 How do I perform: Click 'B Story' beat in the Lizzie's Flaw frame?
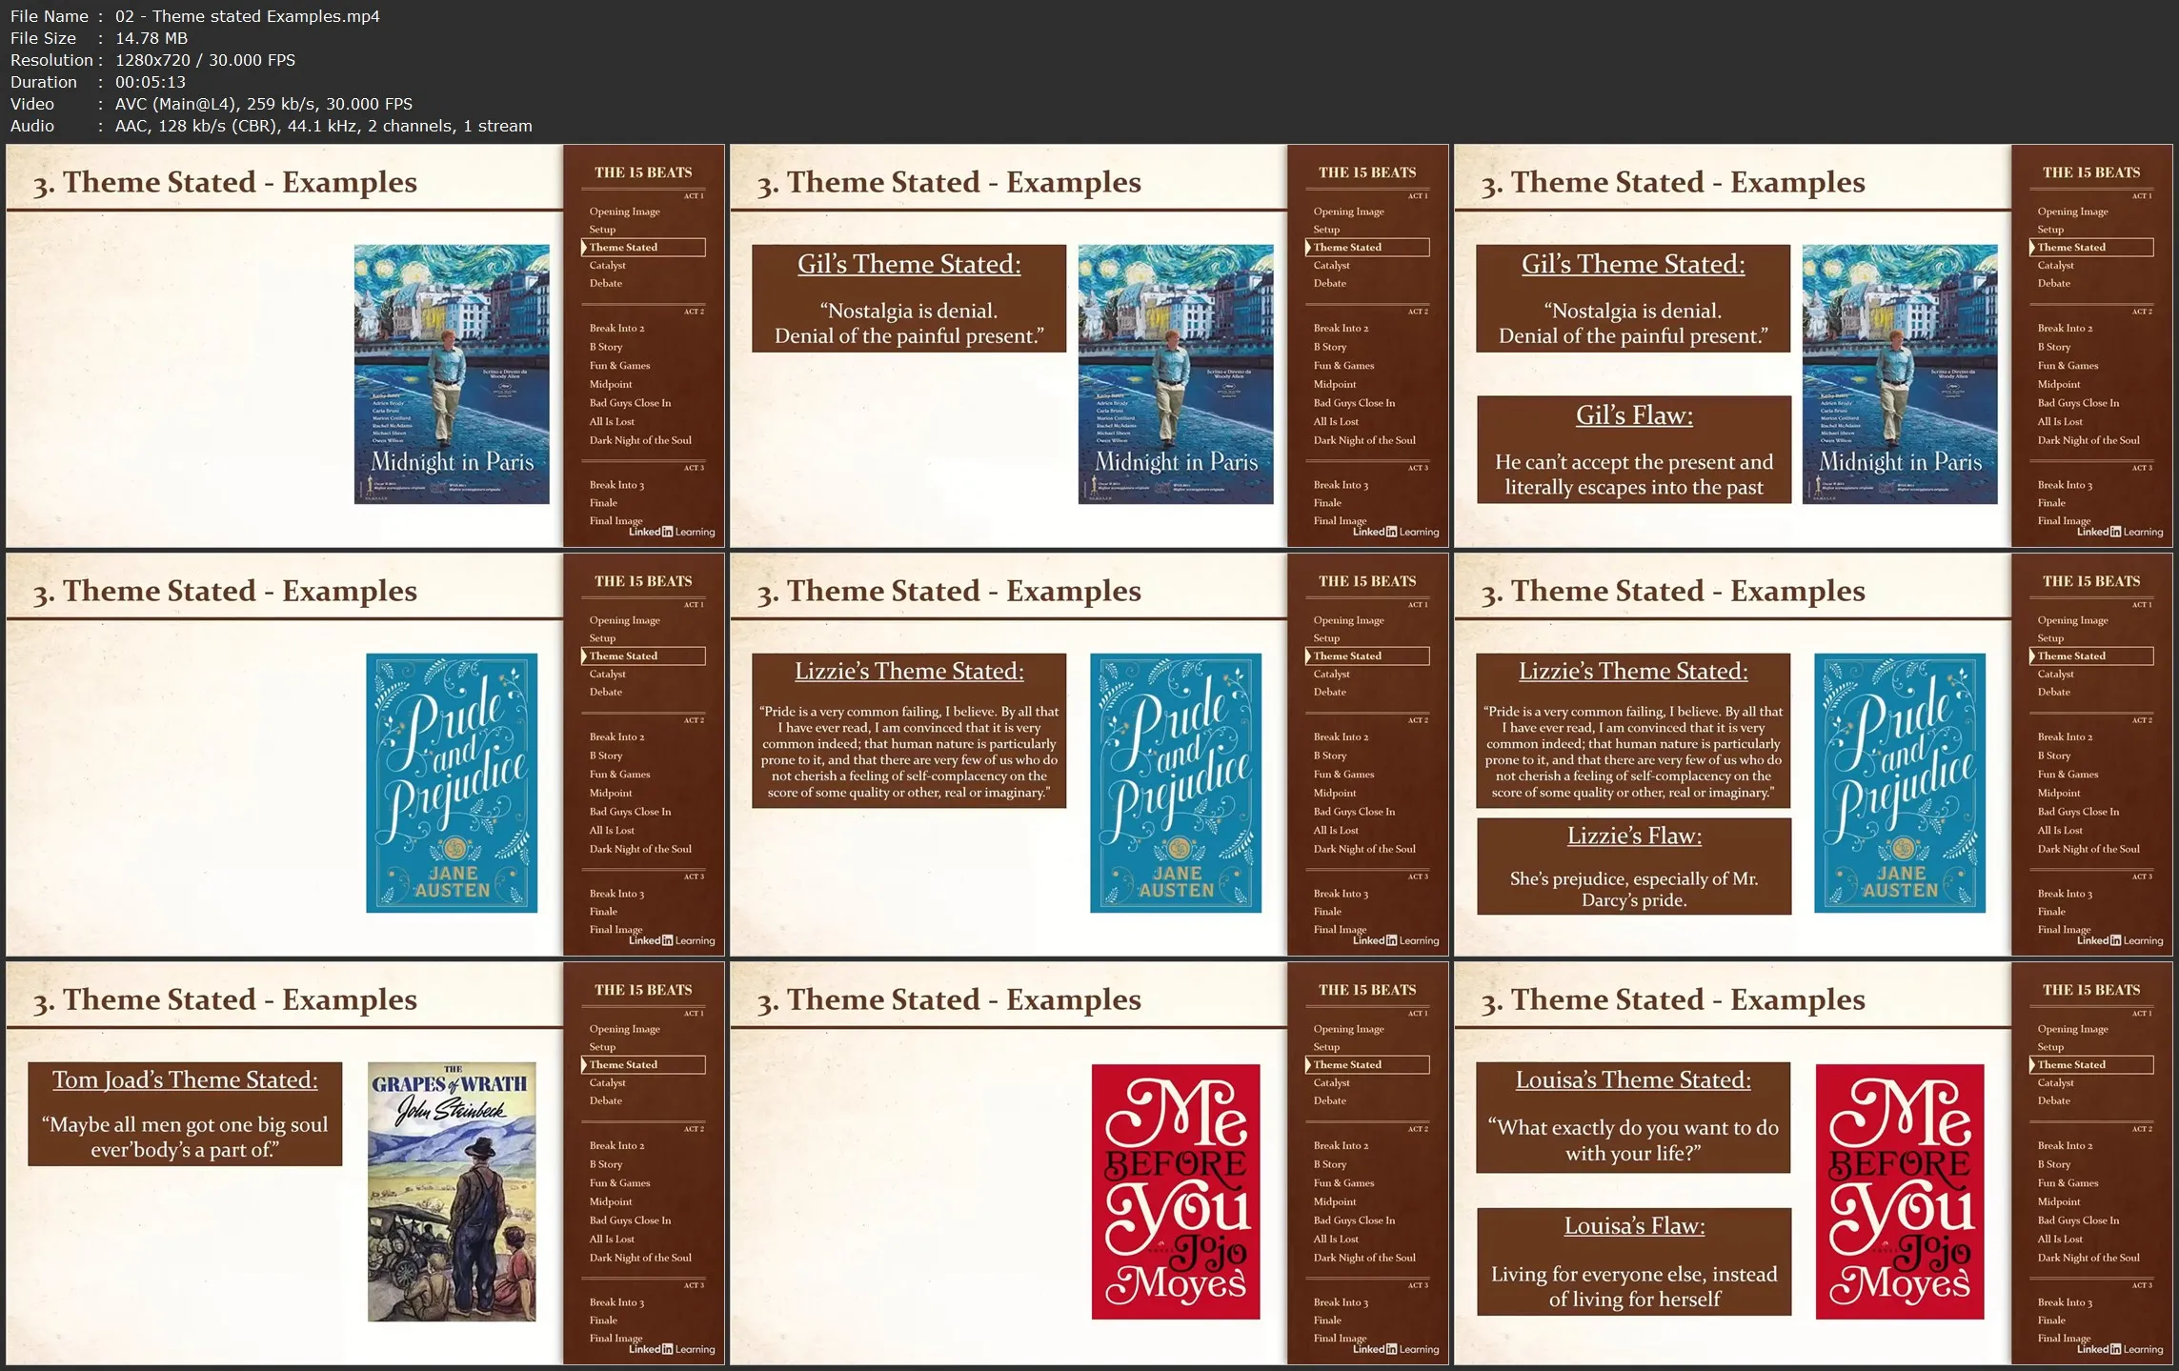point(2054,756)
